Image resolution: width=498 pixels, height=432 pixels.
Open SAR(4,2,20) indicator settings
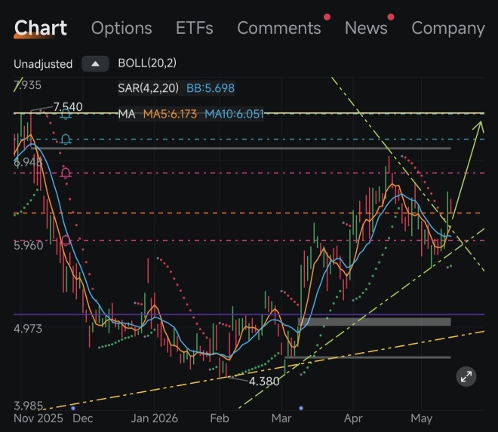click(149, 88)
